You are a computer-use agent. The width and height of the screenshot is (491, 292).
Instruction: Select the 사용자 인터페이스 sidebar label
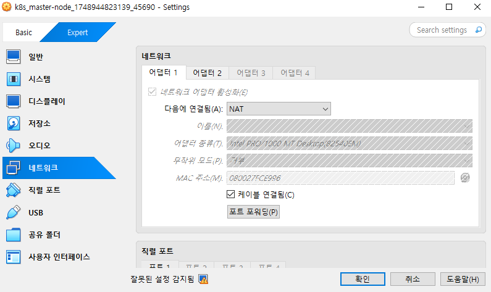pos(59,257)
